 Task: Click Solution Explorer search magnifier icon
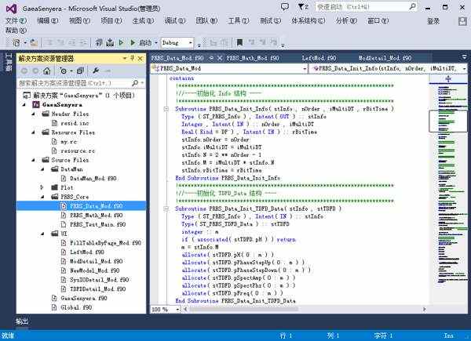tap(135, 83)
